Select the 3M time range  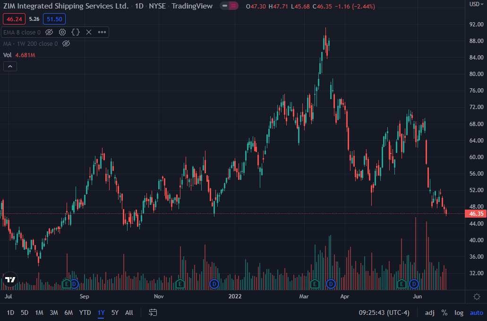(54, 313)
